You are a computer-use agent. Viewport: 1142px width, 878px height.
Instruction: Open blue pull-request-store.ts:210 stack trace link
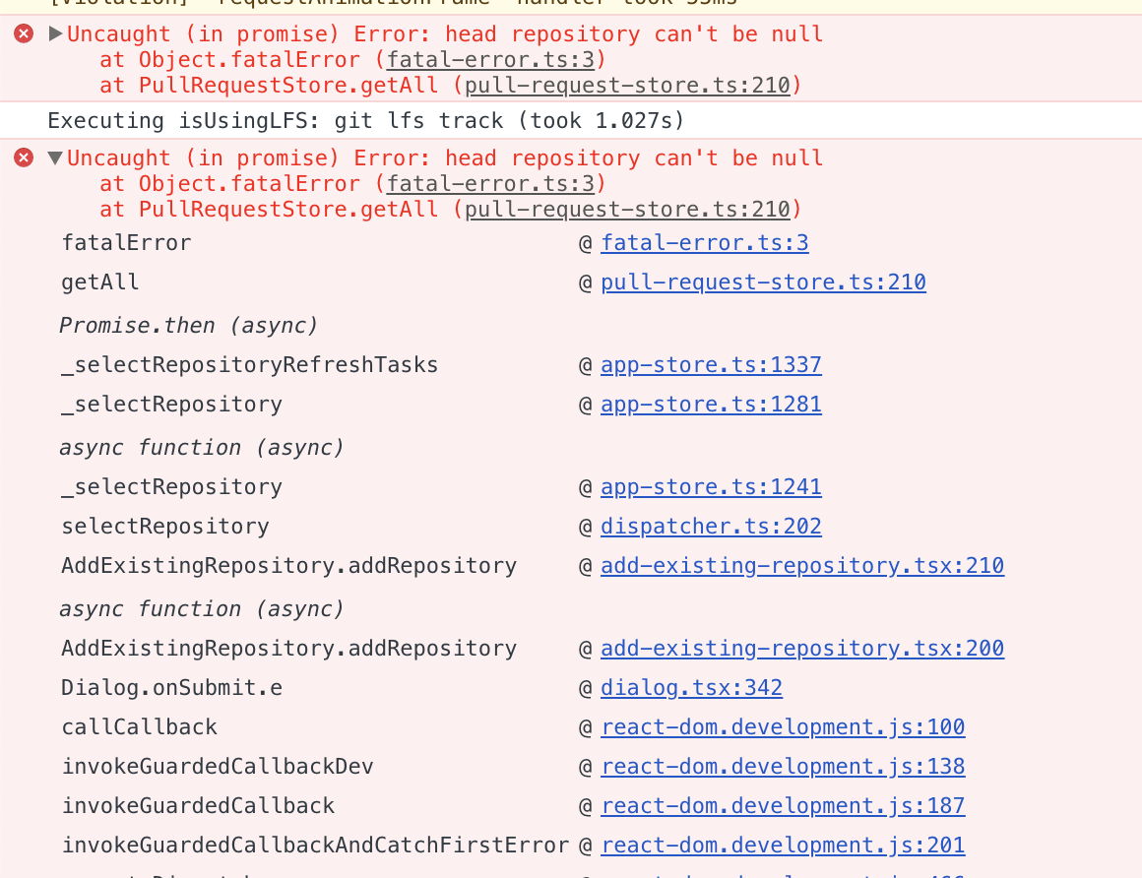point(763,282)
